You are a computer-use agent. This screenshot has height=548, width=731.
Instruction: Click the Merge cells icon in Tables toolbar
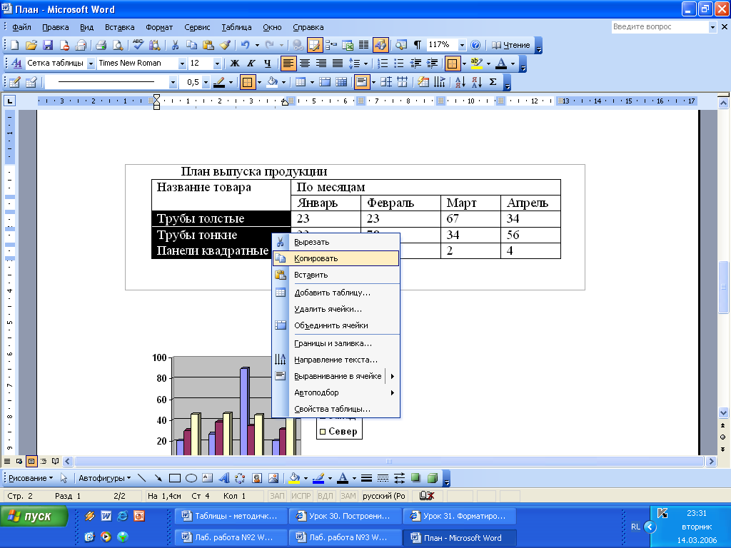(x=325, y=82)
